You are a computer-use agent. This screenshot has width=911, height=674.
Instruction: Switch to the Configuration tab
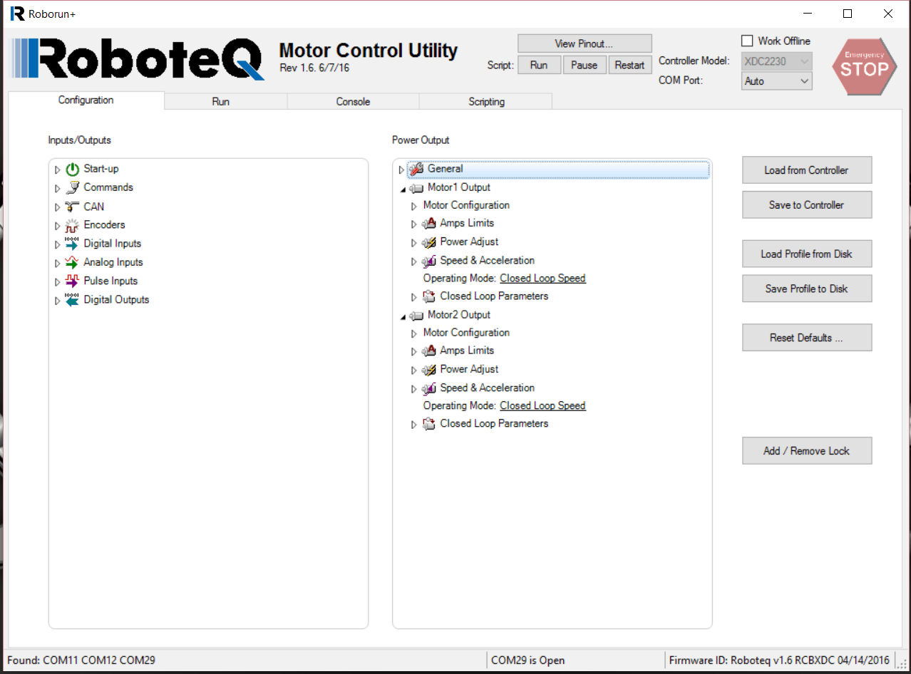coord(86,100)
